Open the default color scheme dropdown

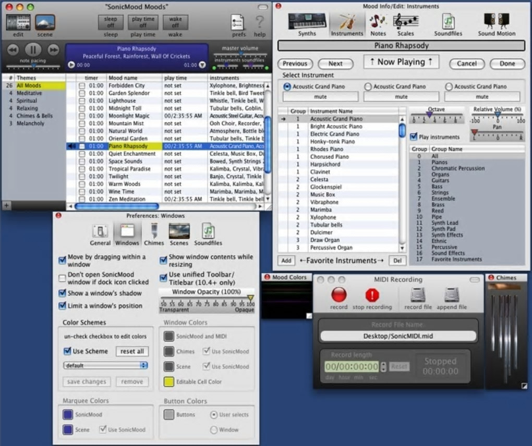pos(105,366)
